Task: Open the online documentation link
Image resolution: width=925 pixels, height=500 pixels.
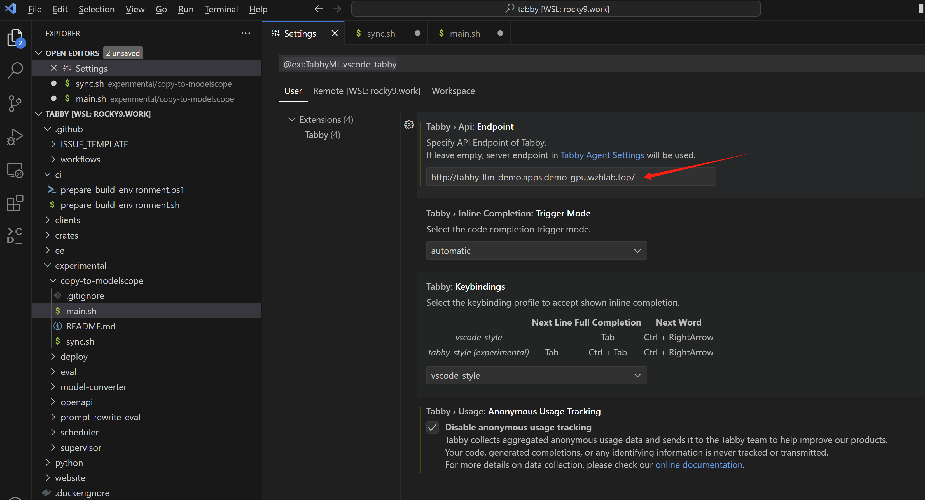Action: tap(699, 465)
